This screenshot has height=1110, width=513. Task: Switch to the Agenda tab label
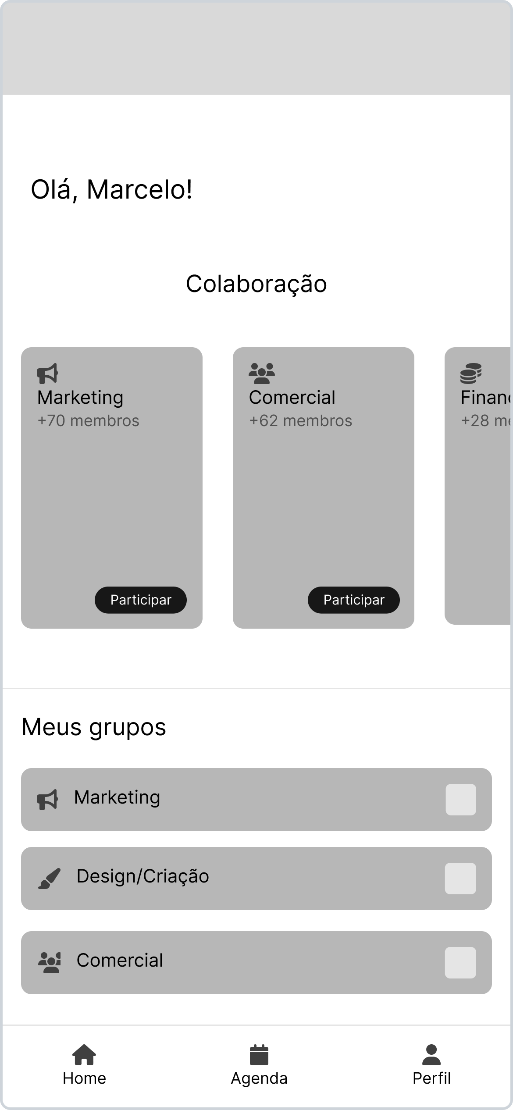(259, 1078)
